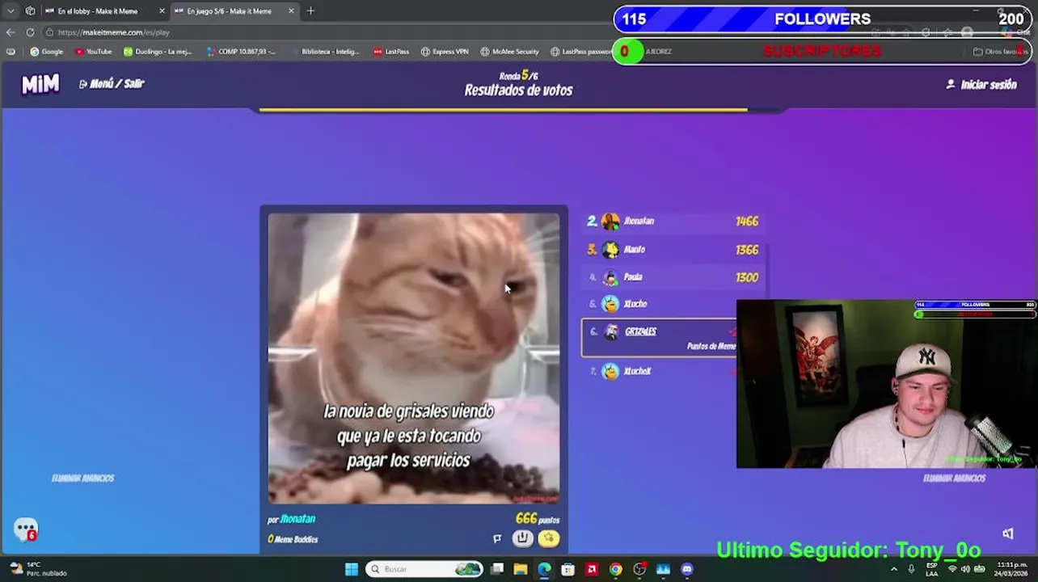Viewport: 1038px width, 582px height.
Task: Focus the makeitmeme.com address bar
Action: (x=323, y=32)
